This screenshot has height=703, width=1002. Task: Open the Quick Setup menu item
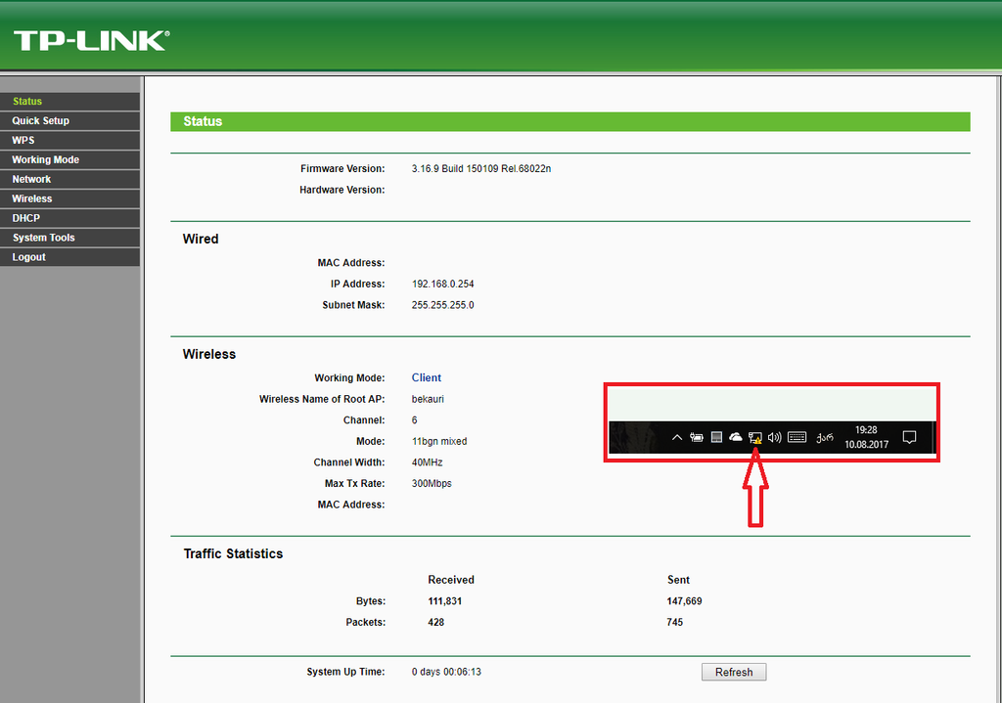(69, 120)
